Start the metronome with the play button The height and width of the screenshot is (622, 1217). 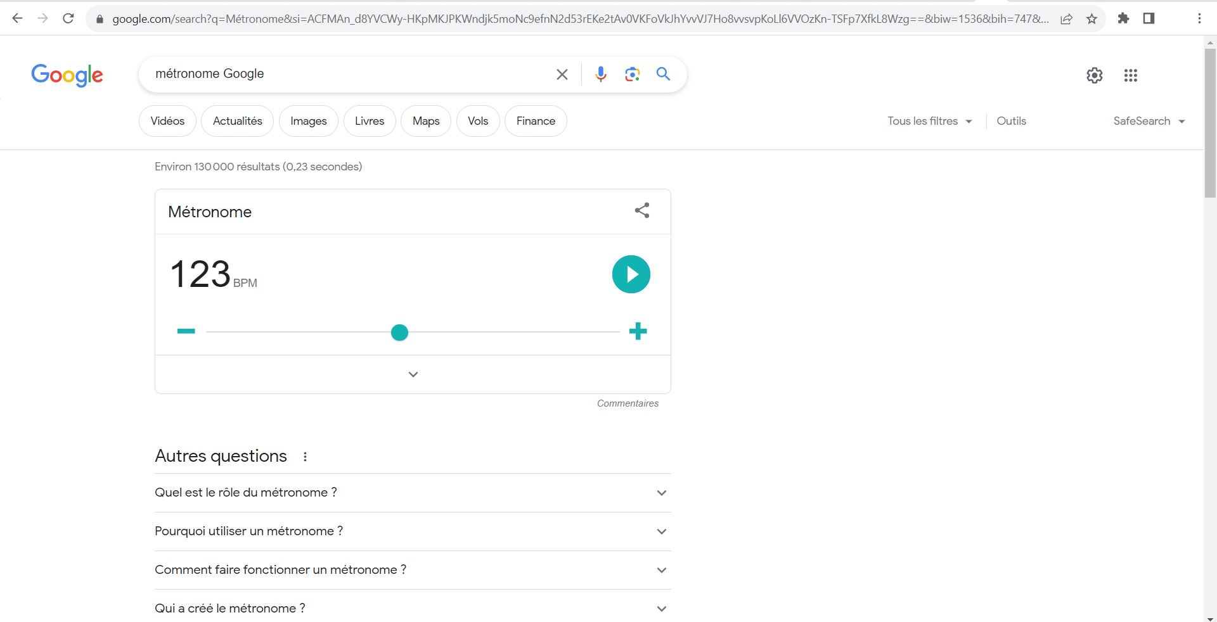(x=631, y=274)
